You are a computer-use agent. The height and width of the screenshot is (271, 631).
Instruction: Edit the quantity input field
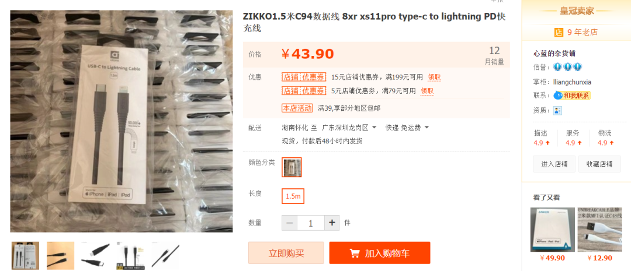click(311, 223)
